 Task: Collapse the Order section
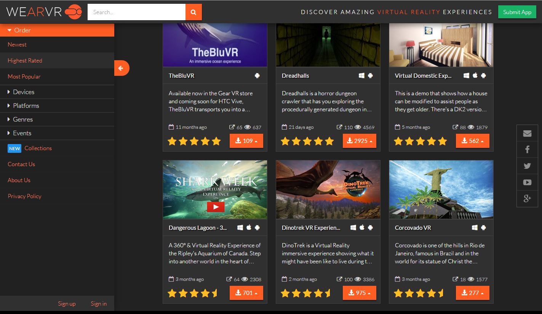coord(57,30)
